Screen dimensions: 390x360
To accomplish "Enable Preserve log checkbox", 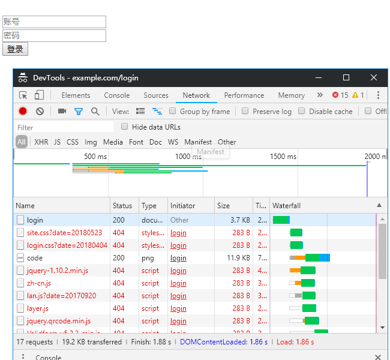I will [x=245, y=111].
